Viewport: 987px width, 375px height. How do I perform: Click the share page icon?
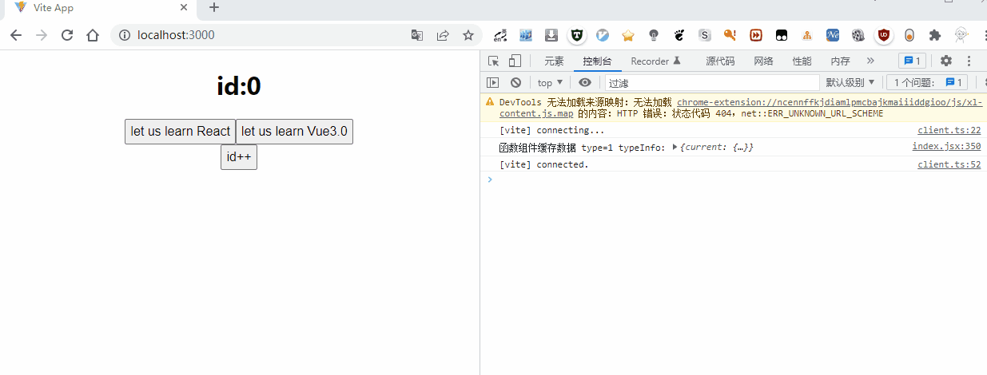[x=443, y=35]
